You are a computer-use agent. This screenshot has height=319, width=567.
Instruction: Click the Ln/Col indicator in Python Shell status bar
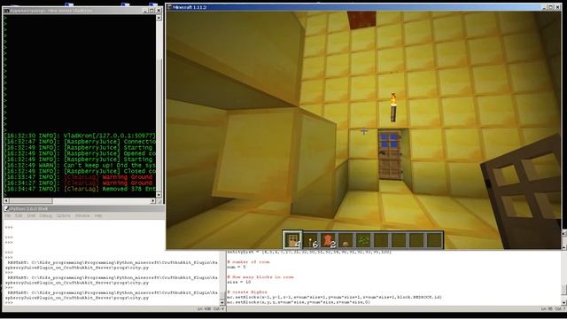(211, 309)
